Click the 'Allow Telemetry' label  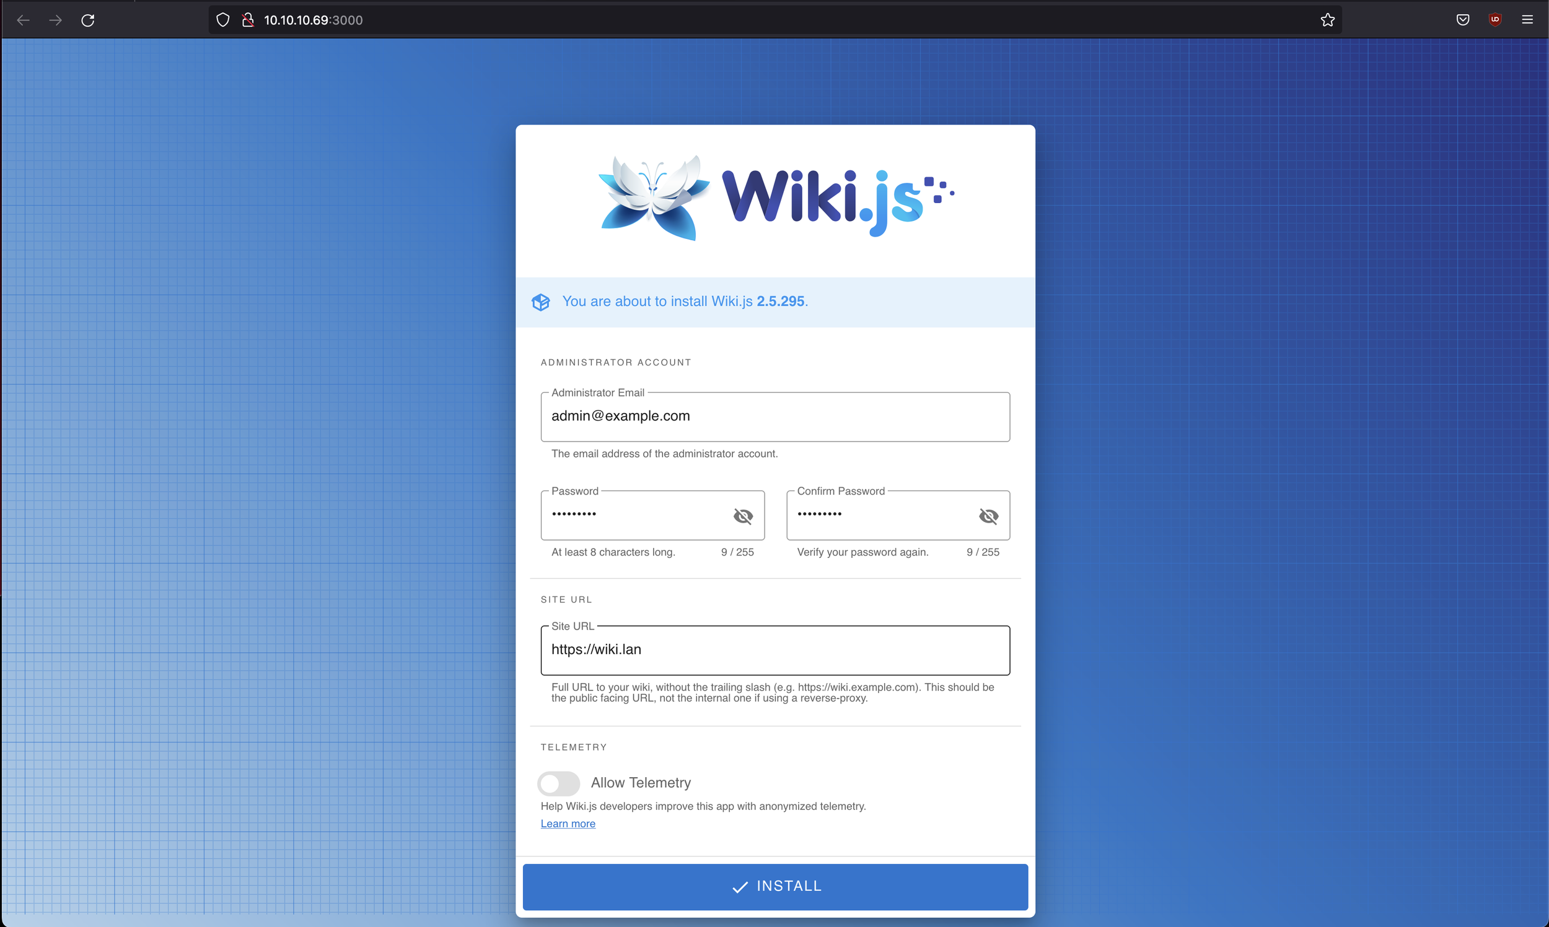point(641,783)
